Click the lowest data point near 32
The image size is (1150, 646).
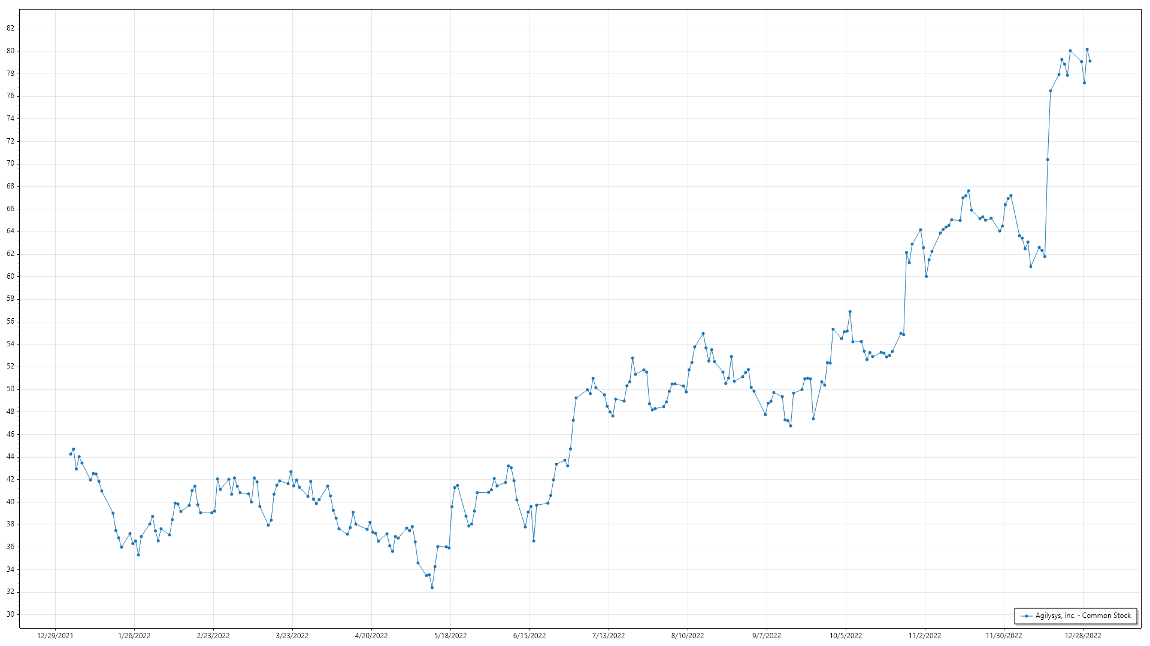(x=432, y=587)
